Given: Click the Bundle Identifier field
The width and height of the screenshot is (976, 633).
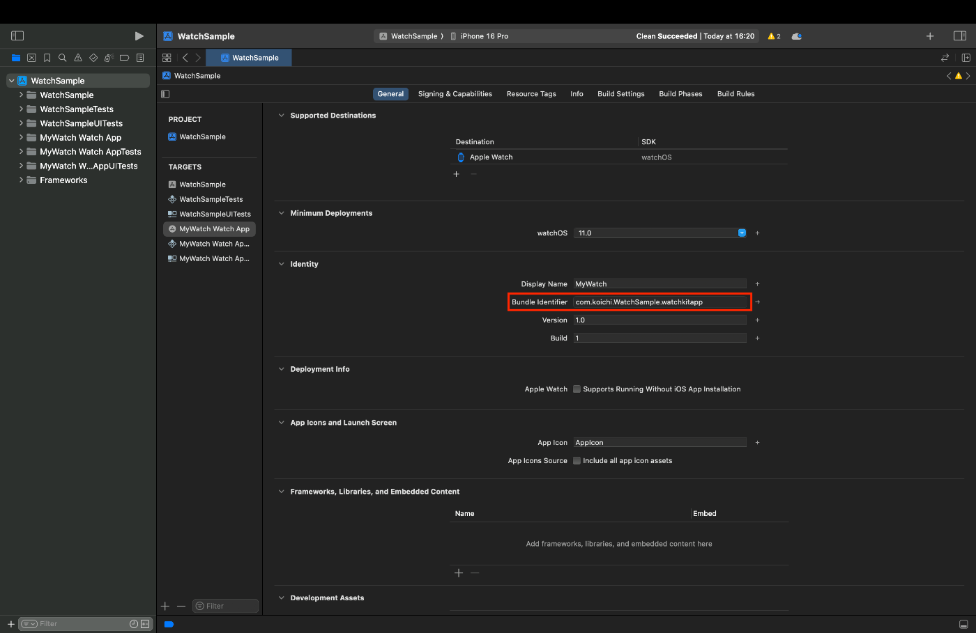Looking at the screenshot, I should tap(660, 302).
